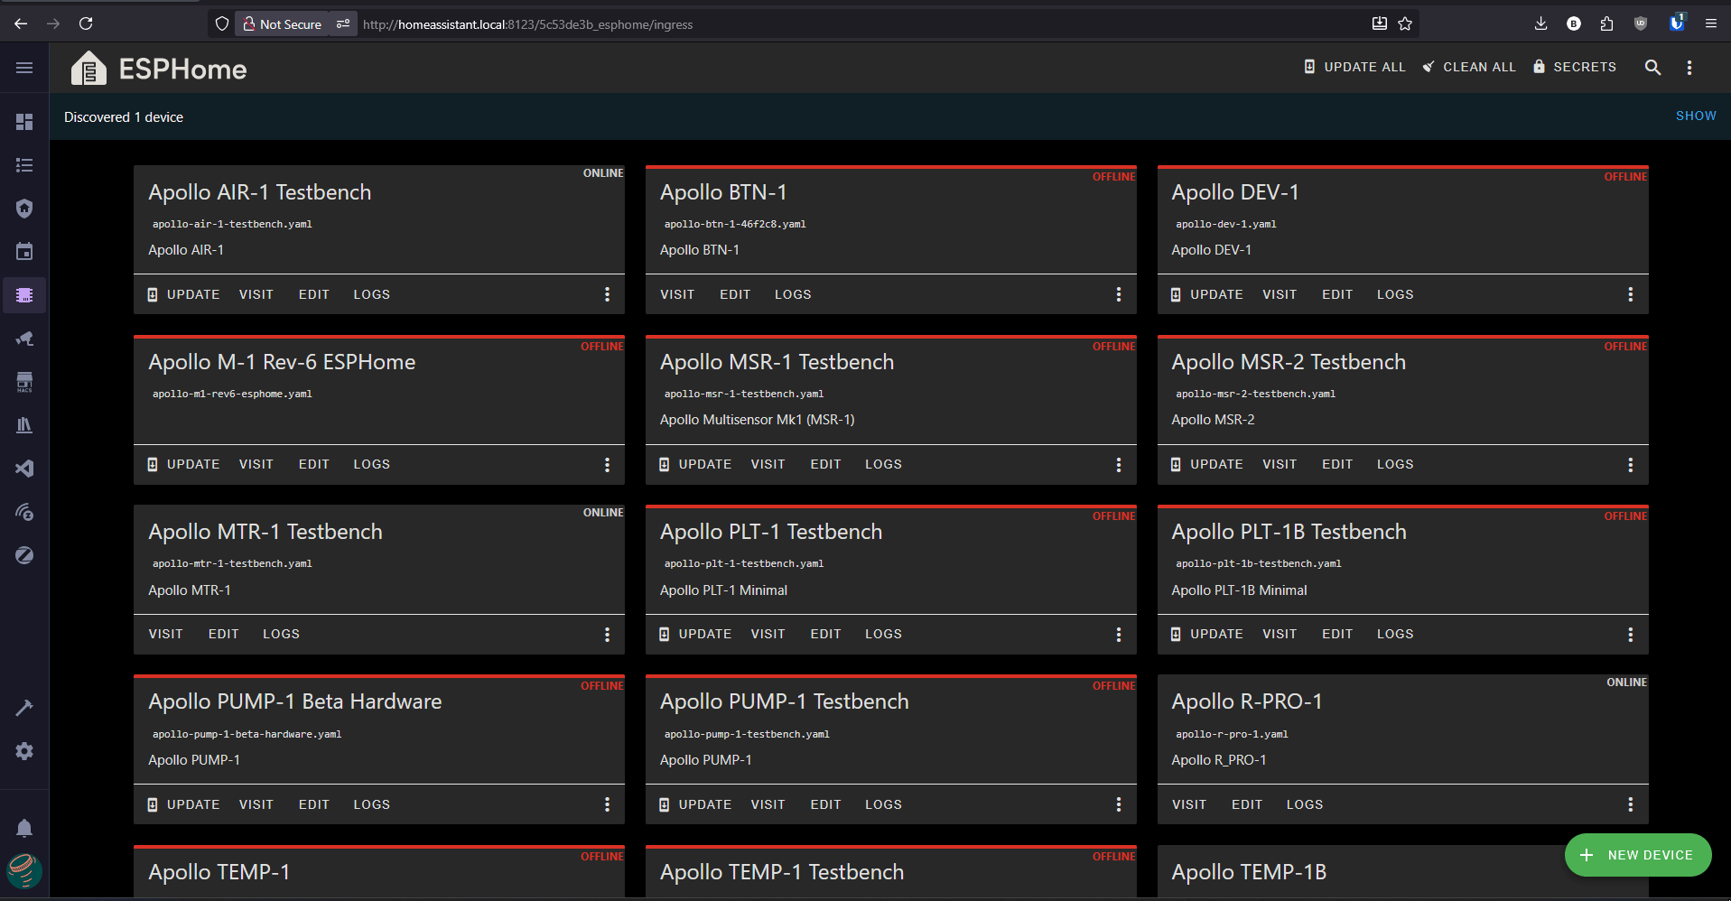Open Apollo AIR-1 Testbench overflow menu
This screenshot has width=1731, height=901.
[x=607, y=294]
